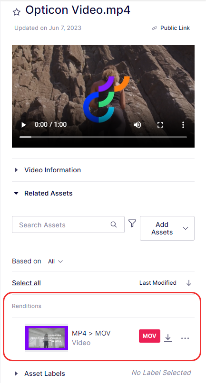
Task: Open the filter funnel icon
Action: tap(132, 223)
